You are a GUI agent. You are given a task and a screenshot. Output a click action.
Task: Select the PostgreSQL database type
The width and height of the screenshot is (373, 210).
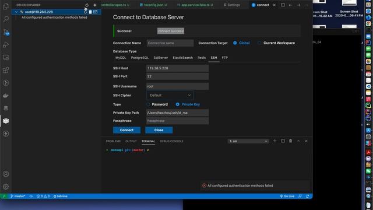[140, 58]
